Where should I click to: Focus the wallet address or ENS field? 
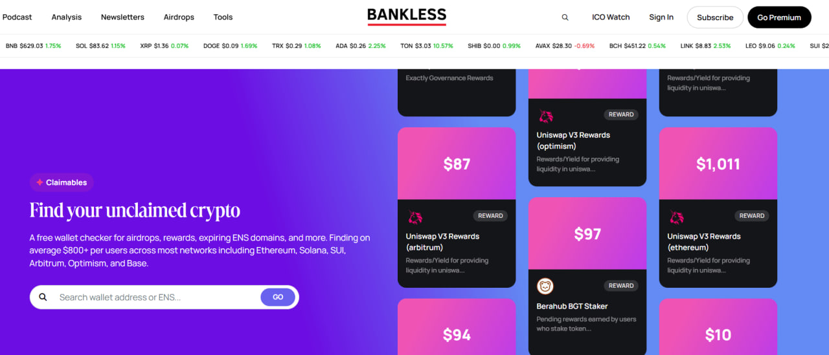coord(155,297)
